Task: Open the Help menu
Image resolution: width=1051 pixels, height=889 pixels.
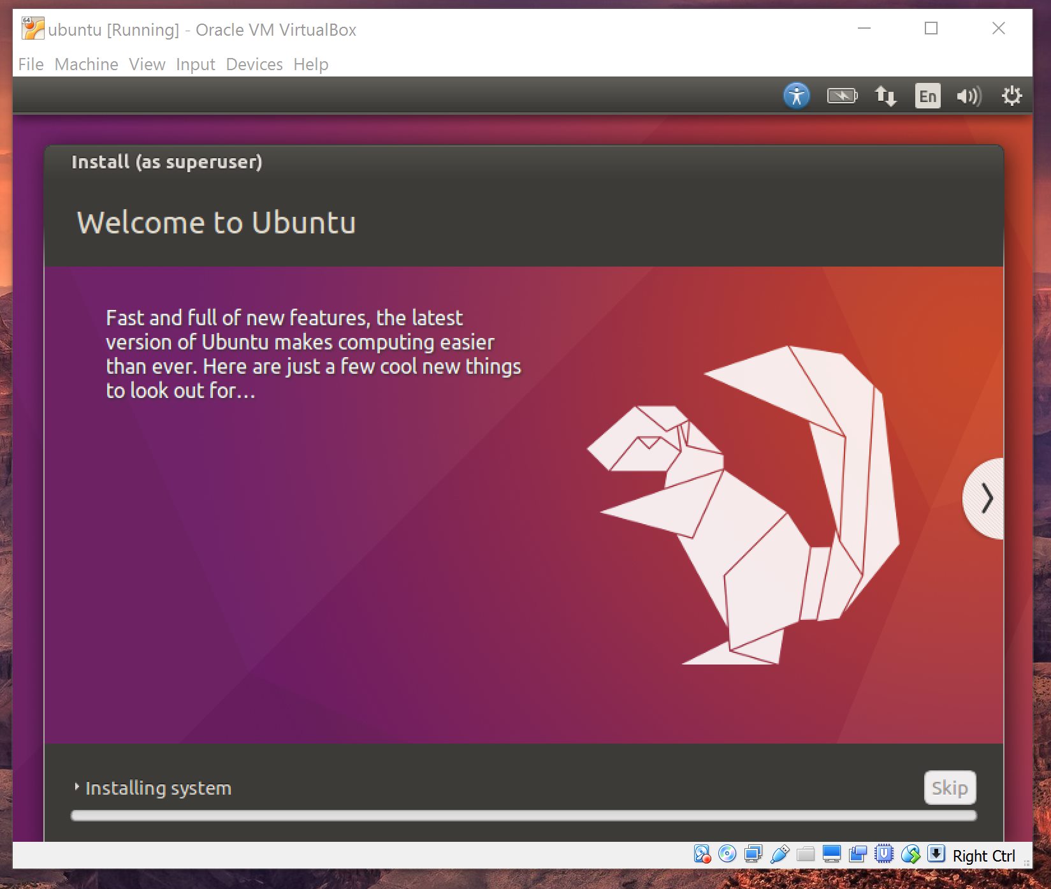Action: tap(310, 64)
